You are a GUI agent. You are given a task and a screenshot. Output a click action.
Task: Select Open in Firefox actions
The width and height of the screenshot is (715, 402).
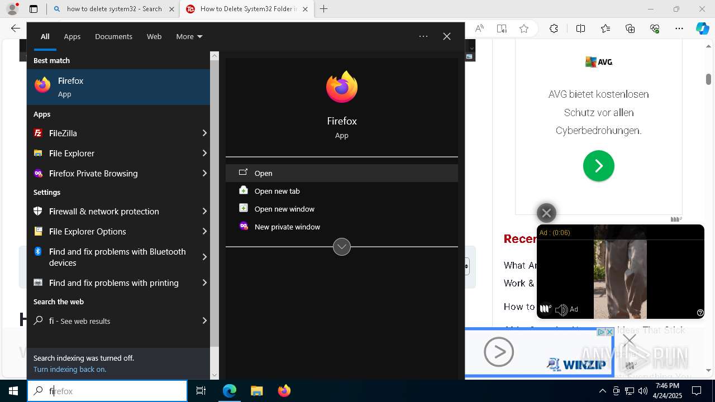[342, 173]
